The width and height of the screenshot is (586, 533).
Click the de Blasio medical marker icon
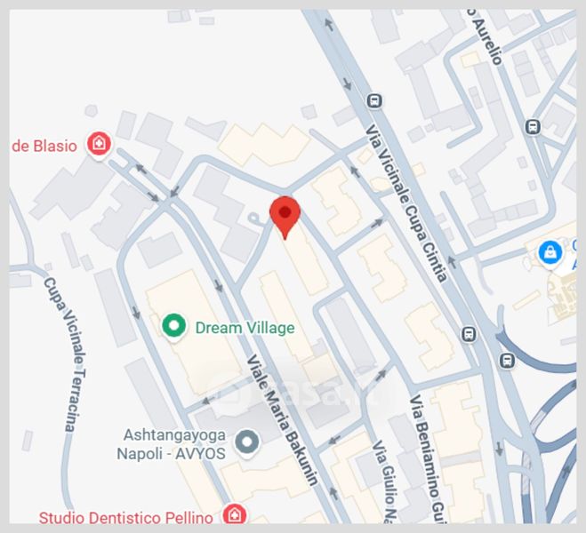tap(99, 145)
